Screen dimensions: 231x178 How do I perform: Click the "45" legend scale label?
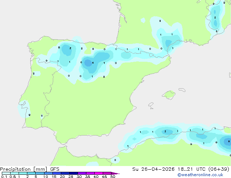click(x=104, y=177)
